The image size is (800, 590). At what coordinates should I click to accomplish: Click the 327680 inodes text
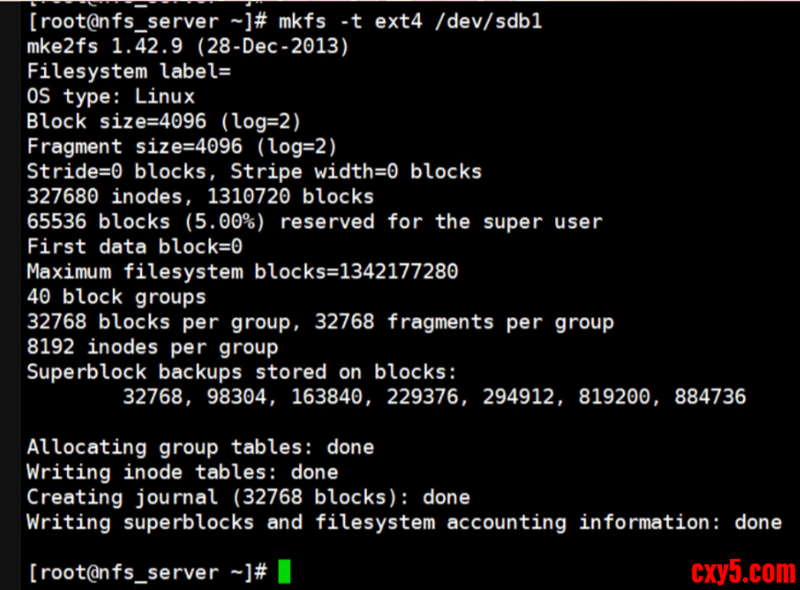(x=110, y=196)
